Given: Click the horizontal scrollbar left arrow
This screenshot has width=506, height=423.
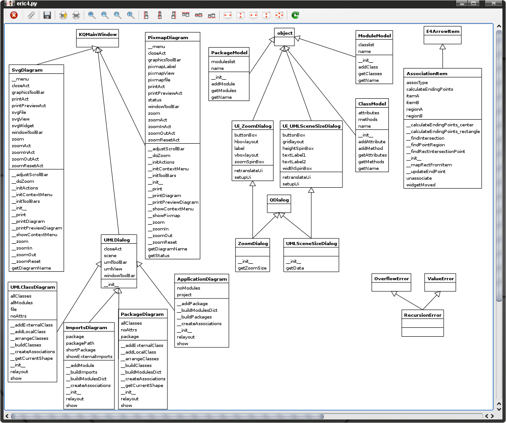Looking at the screenshot, I should point(8,416).
